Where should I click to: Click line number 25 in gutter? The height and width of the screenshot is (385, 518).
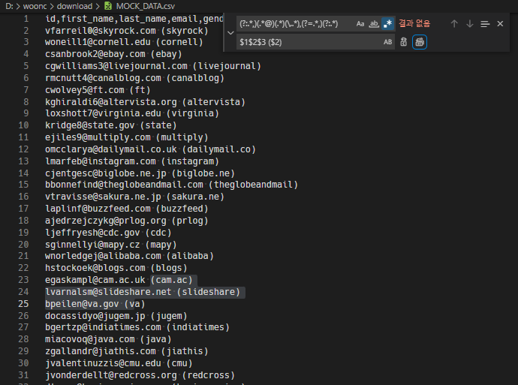coord(23,304)
